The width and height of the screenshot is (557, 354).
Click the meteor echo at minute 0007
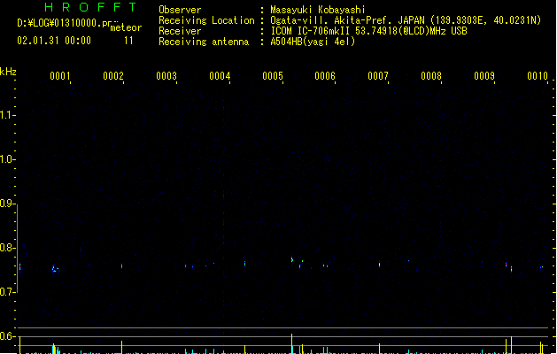(x=379, y=264)
